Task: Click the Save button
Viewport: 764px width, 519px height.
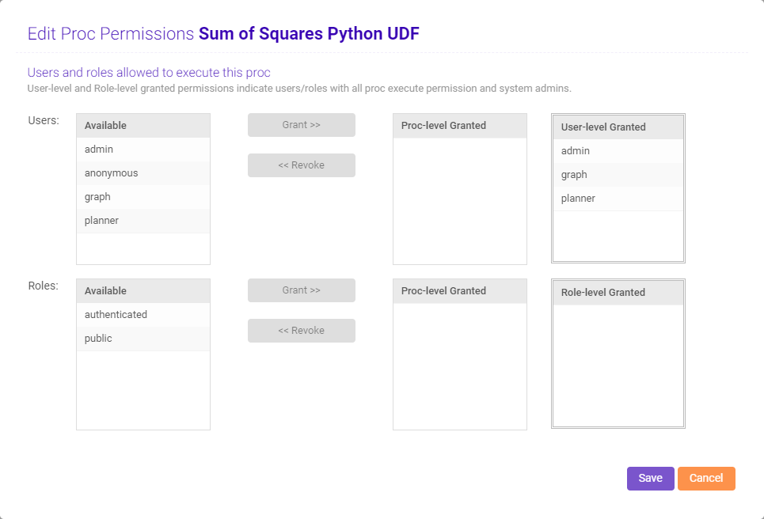Action: (x=650, y=478)
